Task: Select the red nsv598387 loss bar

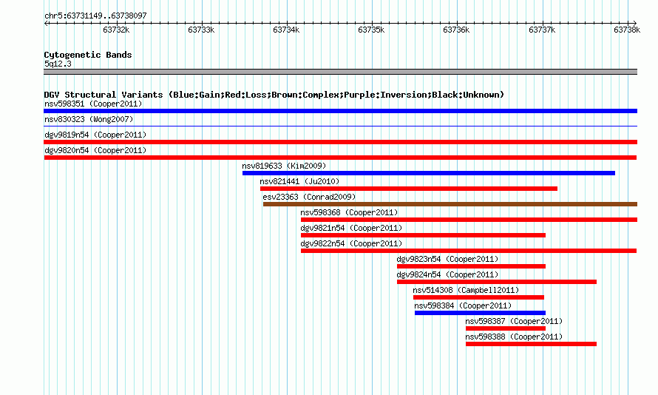Action: click(x=506, y=328)
